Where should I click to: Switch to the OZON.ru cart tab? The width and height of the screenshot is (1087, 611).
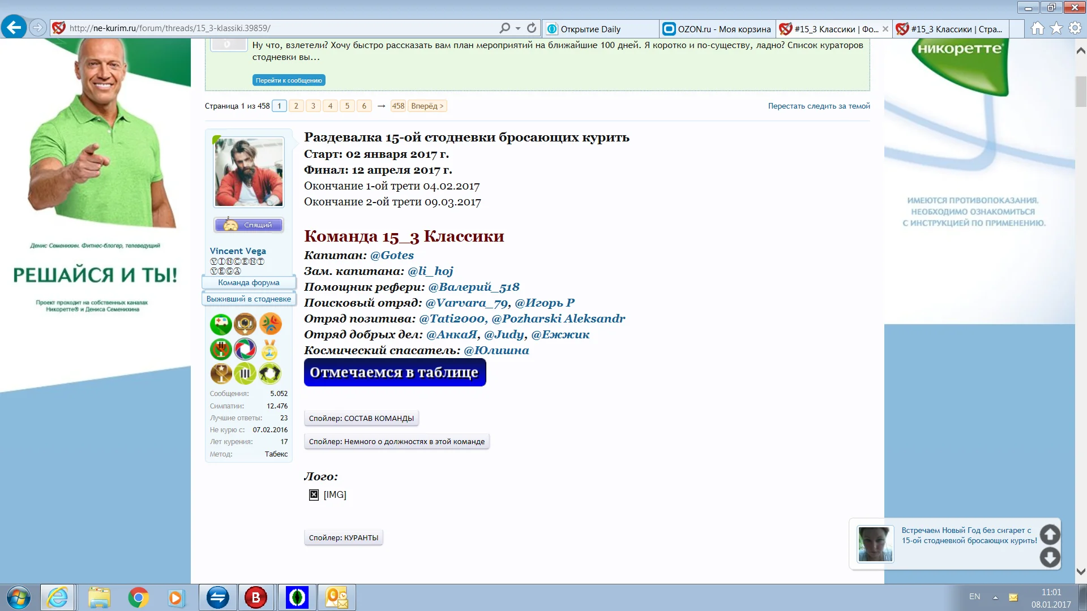(717, 29)
